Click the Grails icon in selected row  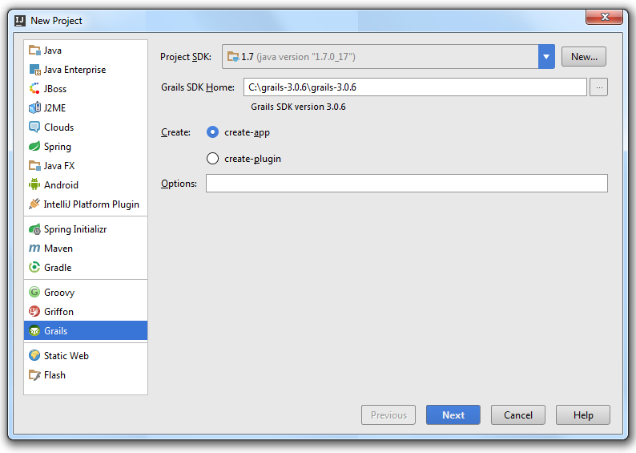coord(34,330)
